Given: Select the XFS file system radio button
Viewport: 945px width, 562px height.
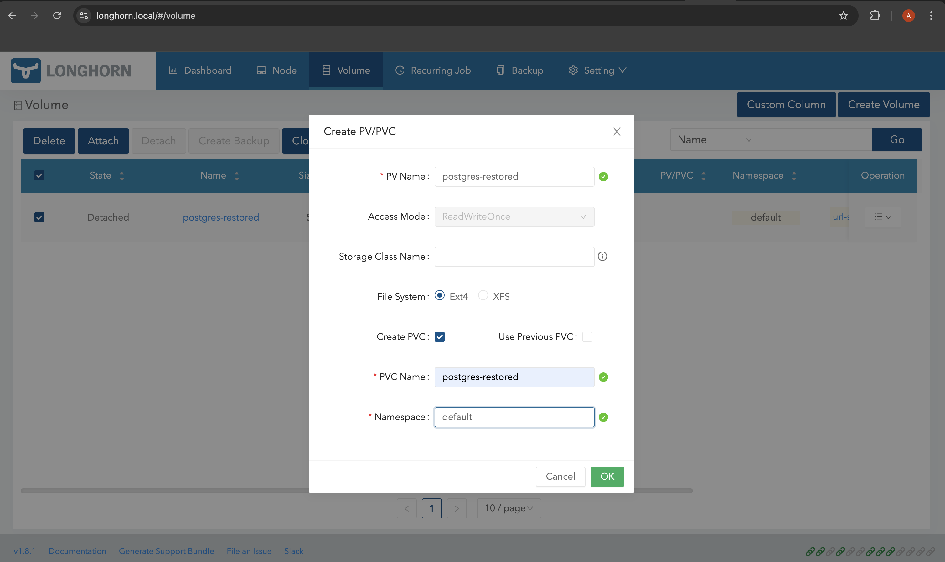Looking at the screenshot, I should pos(483,295).
